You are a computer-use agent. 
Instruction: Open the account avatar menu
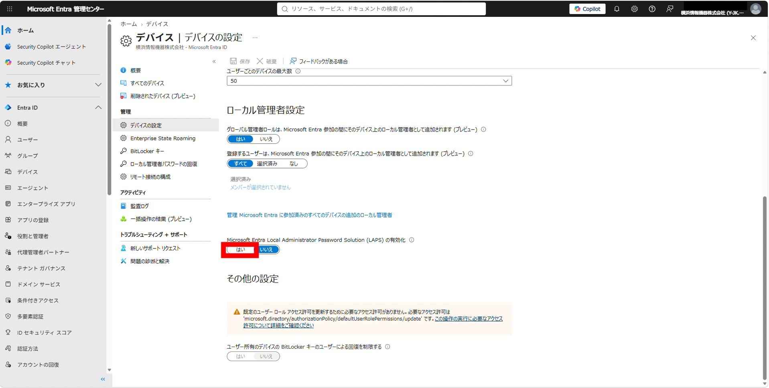tap(755, 9)
